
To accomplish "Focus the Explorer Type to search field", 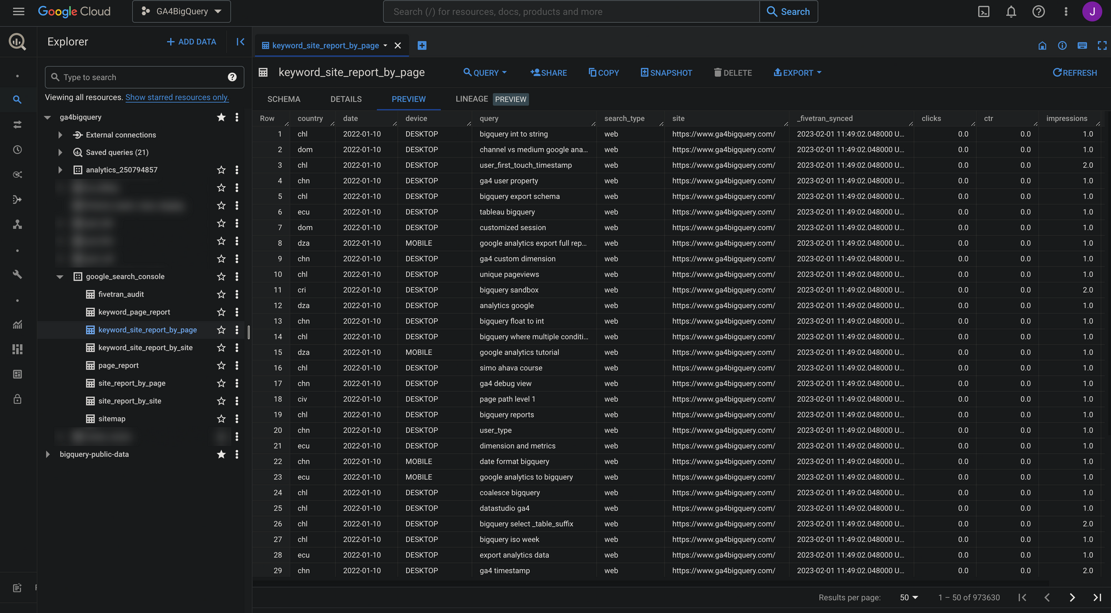I will coord(143,77).
